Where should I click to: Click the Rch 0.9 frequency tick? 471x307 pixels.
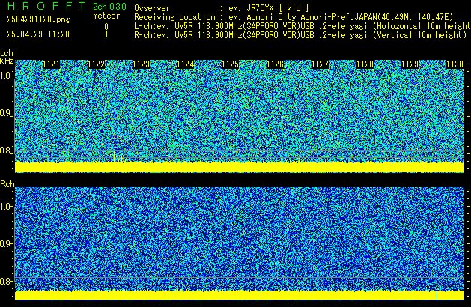6,243
